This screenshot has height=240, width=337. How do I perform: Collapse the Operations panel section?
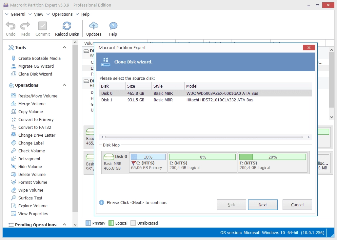[64, 85]
